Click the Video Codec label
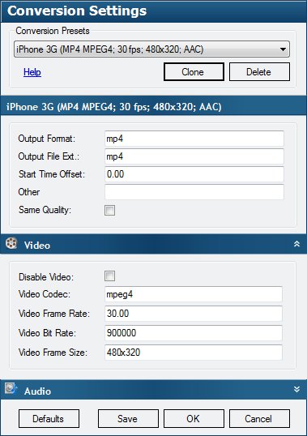The image size is (307, 436). point(45,294)
